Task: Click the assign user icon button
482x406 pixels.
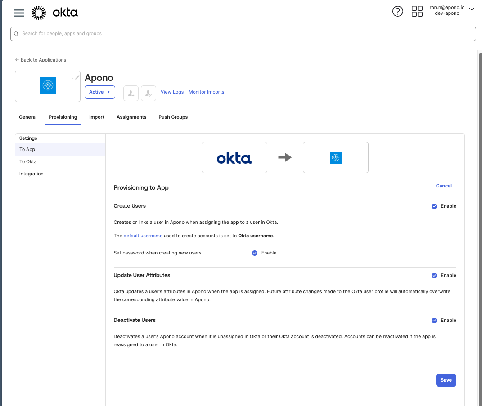Action: [x=131, y=93]
